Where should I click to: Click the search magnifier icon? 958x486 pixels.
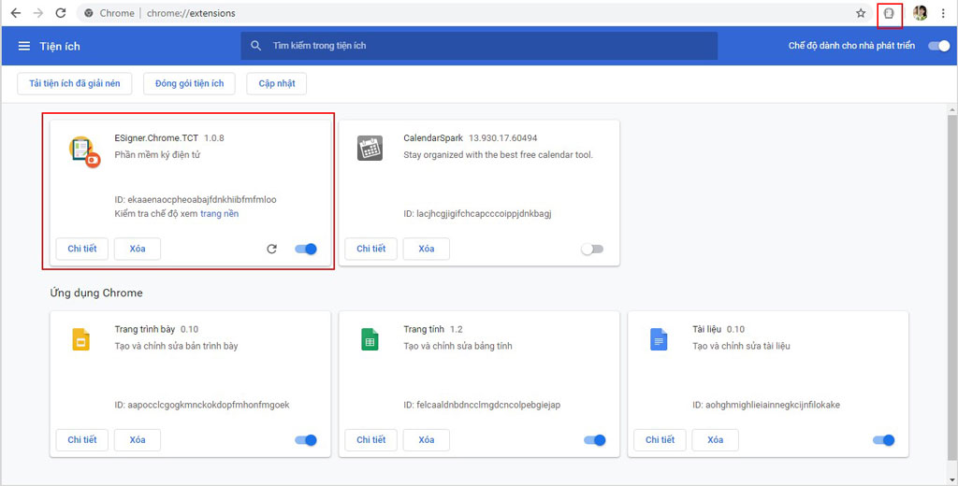(256, 46)
